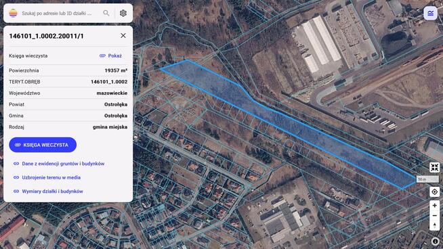The height and width of the screenshot is (249, 443).
Task: Click the Województwo value mazowieckie
Action: point(112,93)
